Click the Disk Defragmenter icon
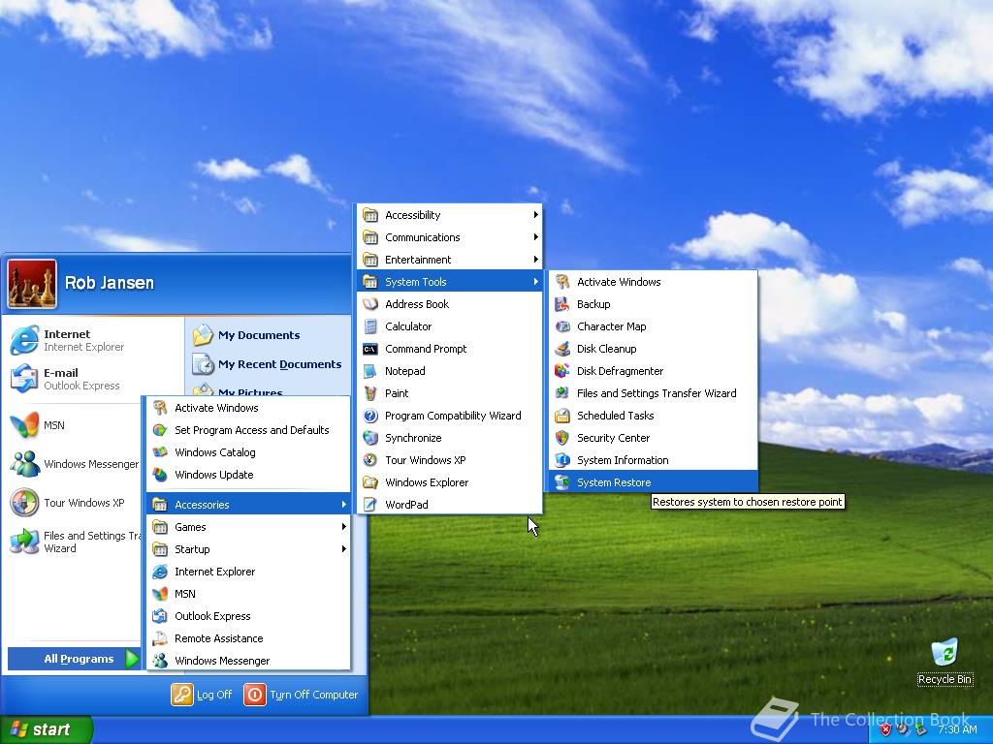 [x=561, y=371]
